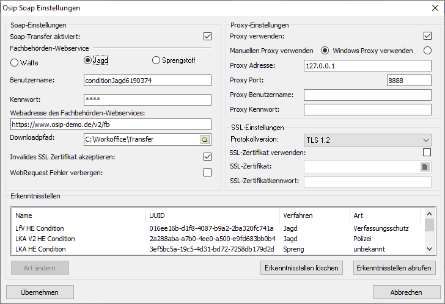Check the SSL-Zertifikat verwenden box

(x=427, y=153)
